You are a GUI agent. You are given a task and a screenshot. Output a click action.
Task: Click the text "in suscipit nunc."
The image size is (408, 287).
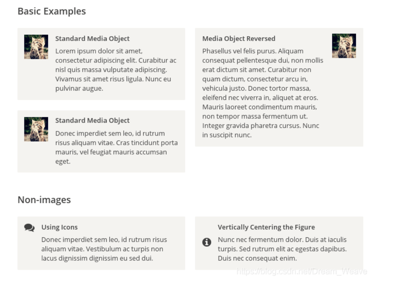227,135
